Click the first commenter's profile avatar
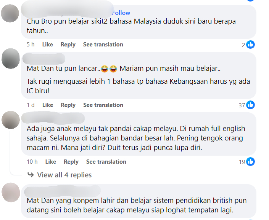The width and height of the screenshot is (269, 220). pos(10,14)
